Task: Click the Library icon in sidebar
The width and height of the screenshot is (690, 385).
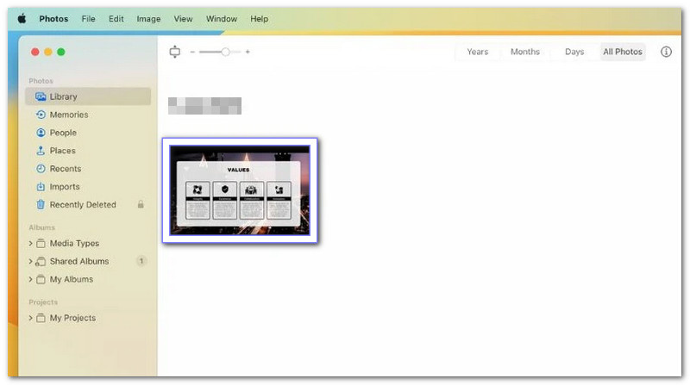Action: point(41,96)
